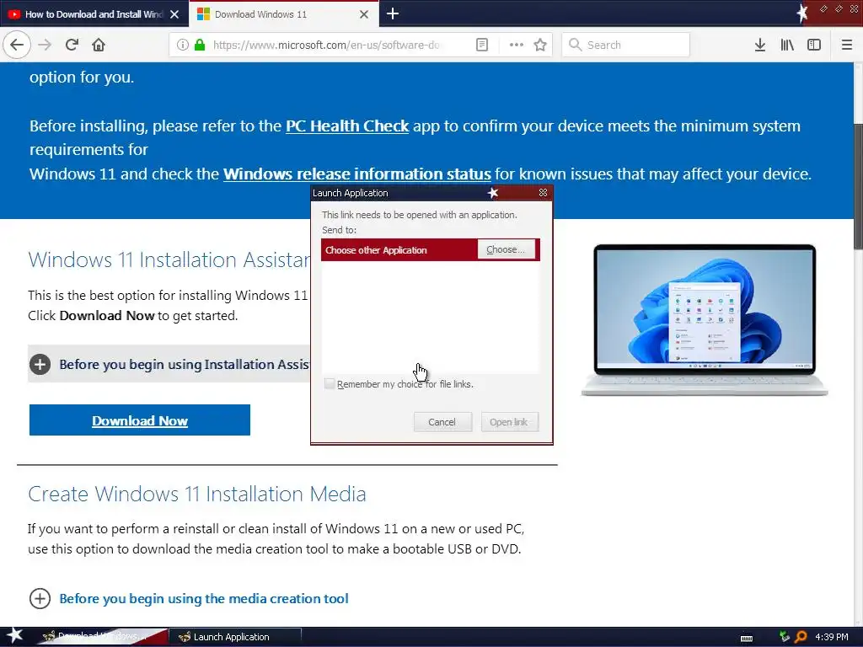Click the network tray icon in taskbar

point(785,637)
